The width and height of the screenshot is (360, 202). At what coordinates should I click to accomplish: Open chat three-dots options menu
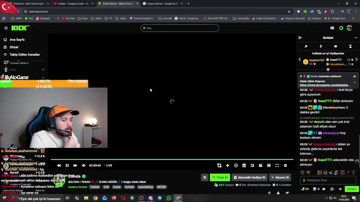(356, 38)
